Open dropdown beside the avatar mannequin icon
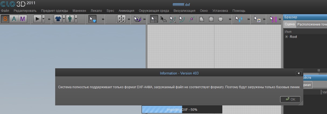This screenshot has height=114, width=327. click(76, 19)
